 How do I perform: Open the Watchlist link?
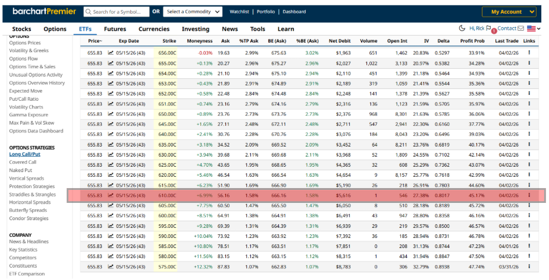pos(240,12)
